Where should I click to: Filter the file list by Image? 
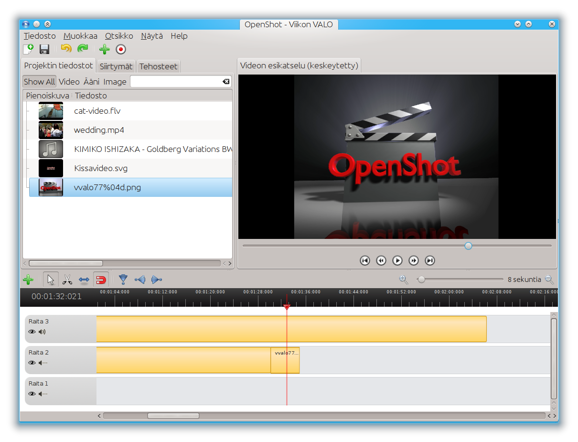tap(115, 82)
